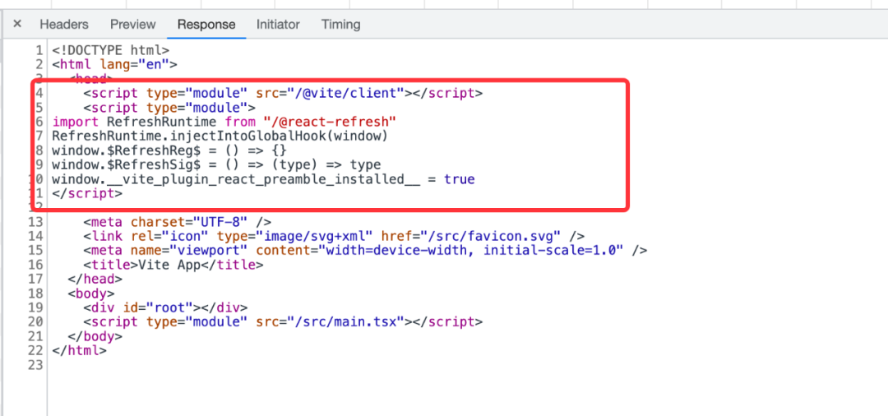Click the window.$RefreshSig$ line

tap(216, 164)
